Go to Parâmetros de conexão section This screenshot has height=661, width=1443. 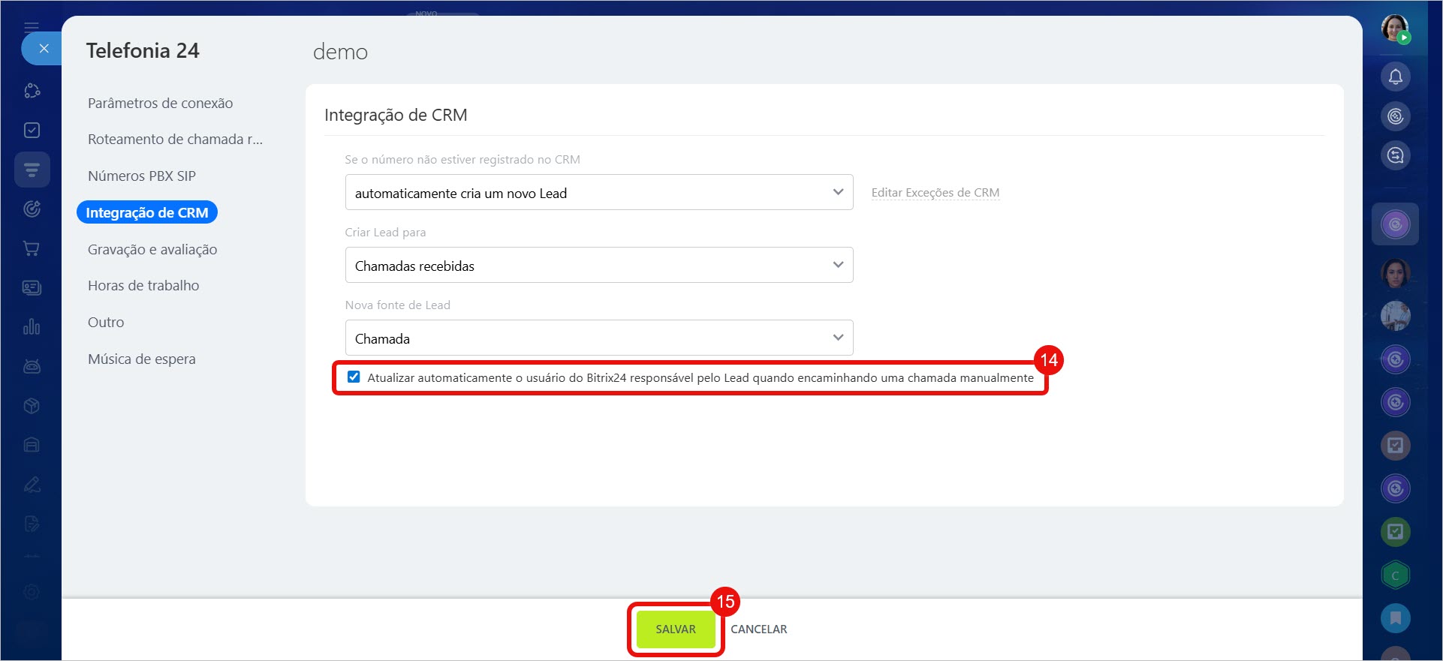[160, 104]
